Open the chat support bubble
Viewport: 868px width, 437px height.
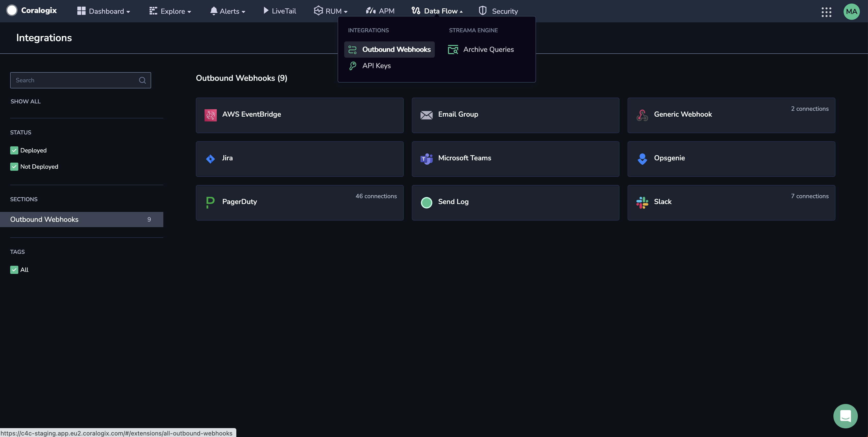coord(845,416)
